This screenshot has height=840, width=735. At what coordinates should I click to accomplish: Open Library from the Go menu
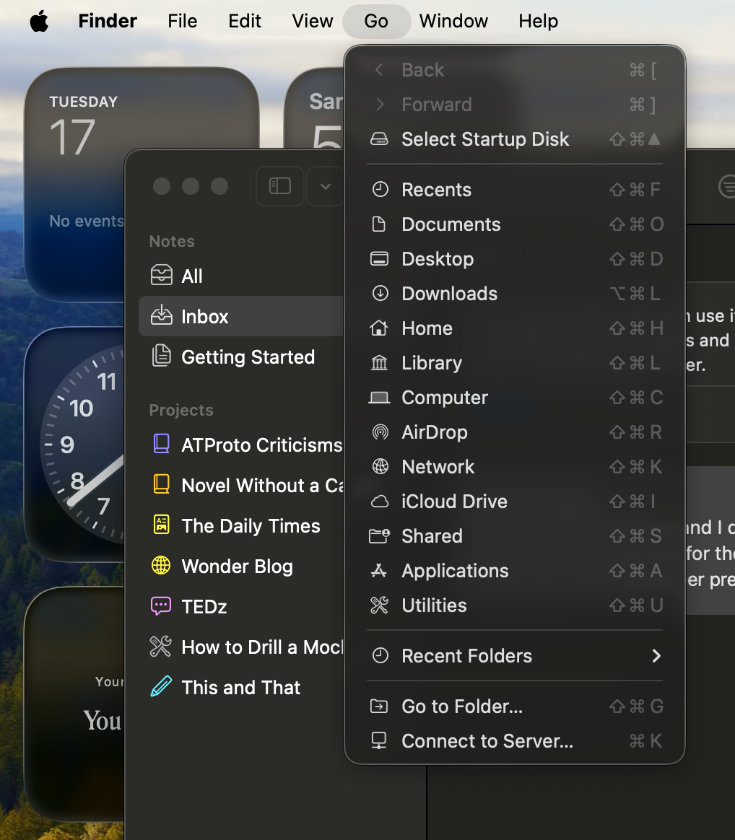pyautogui.click(x=515, y=363)
